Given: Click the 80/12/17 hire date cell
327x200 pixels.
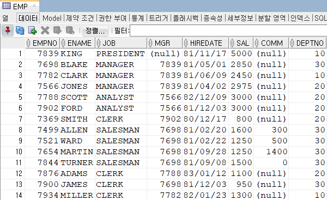Looking at the screenshot, I should click(x=205, y=119).
